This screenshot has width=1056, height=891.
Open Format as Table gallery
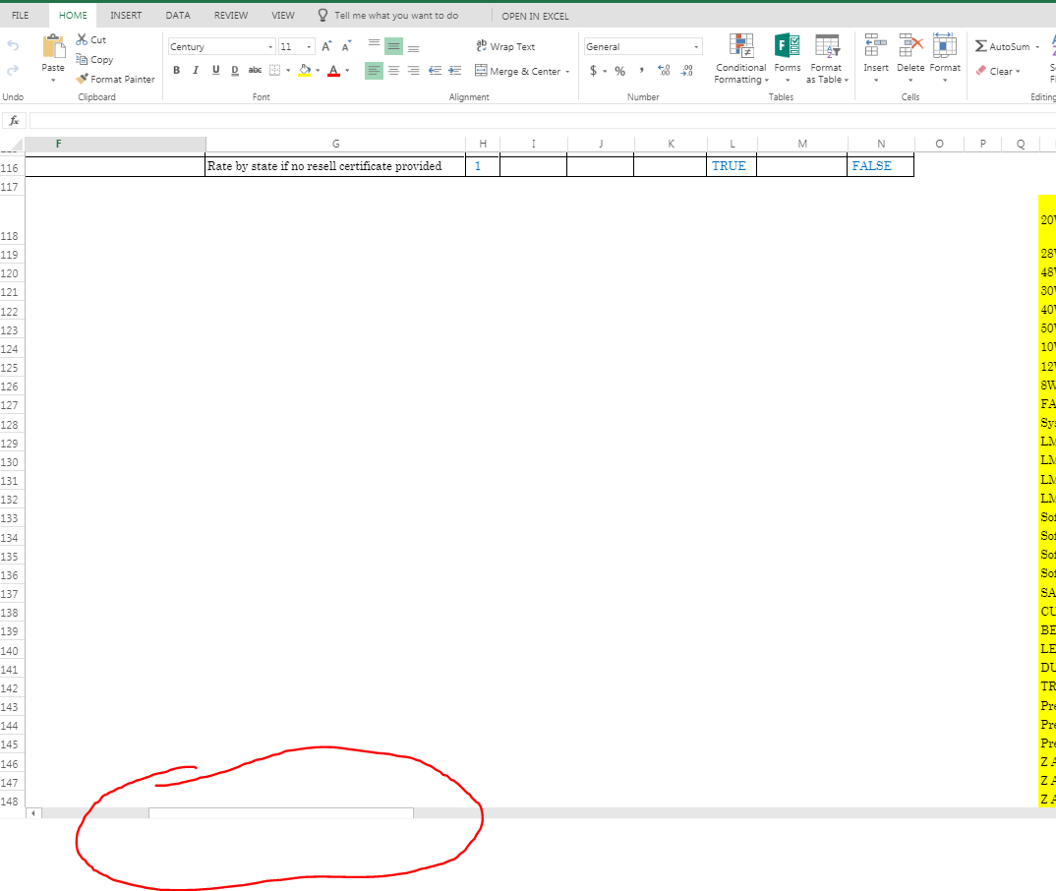coord(826,59)
